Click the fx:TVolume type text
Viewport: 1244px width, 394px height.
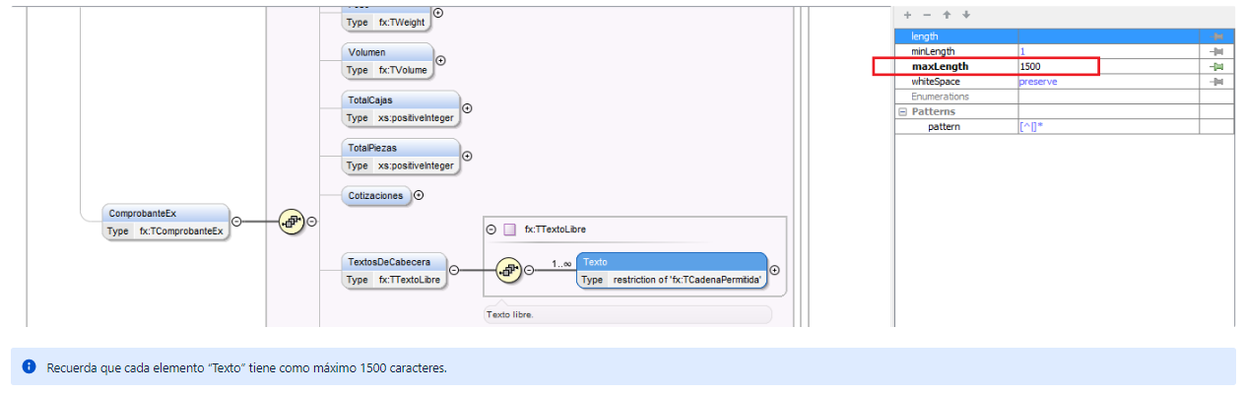(401, 70)
